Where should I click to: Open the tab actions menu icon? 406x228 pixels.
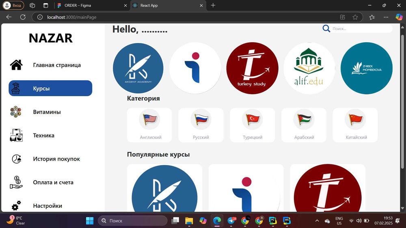(45, 5)
